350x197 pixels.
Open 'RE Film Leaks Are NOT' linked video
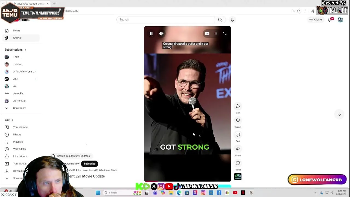click(x=90, y=170)
